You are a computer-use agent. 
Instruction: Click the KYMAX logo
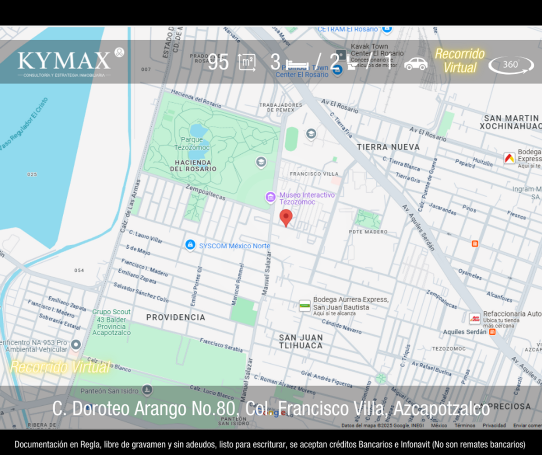point(70,62)
